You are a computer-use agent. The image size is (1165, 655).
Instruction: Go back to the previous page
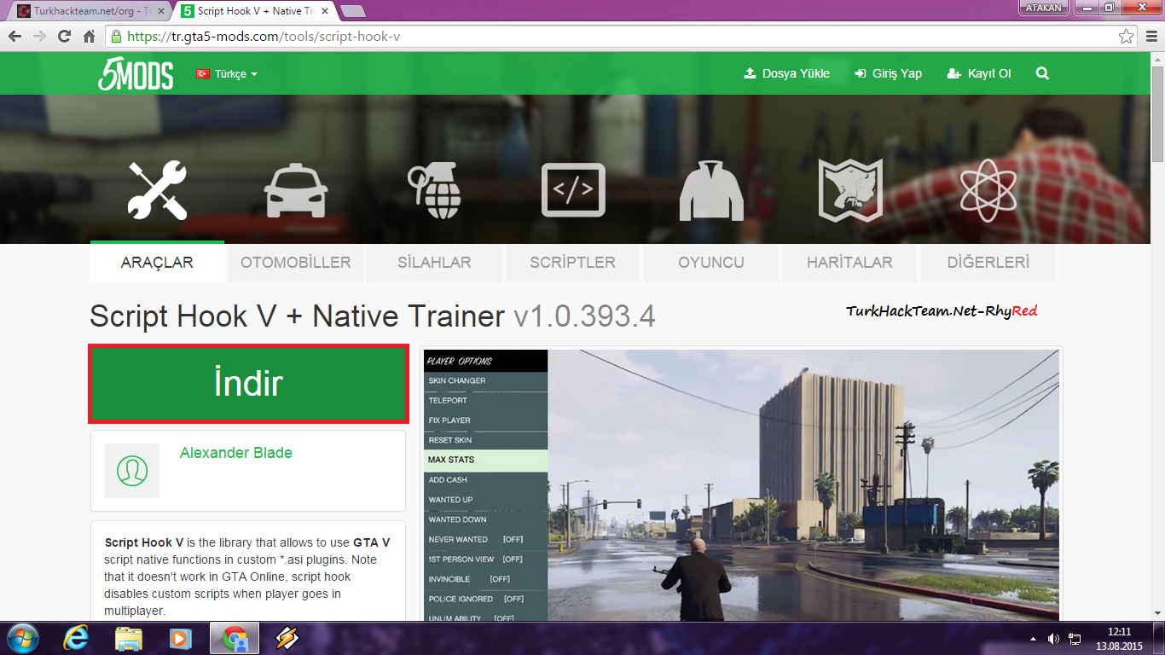click(15, 37)
